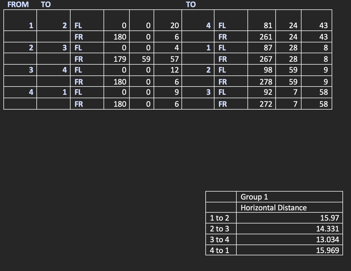This screenshot has width=351, height=271.
Task: Click the FR label beneath the first FL row
Action: click(79, 37)
